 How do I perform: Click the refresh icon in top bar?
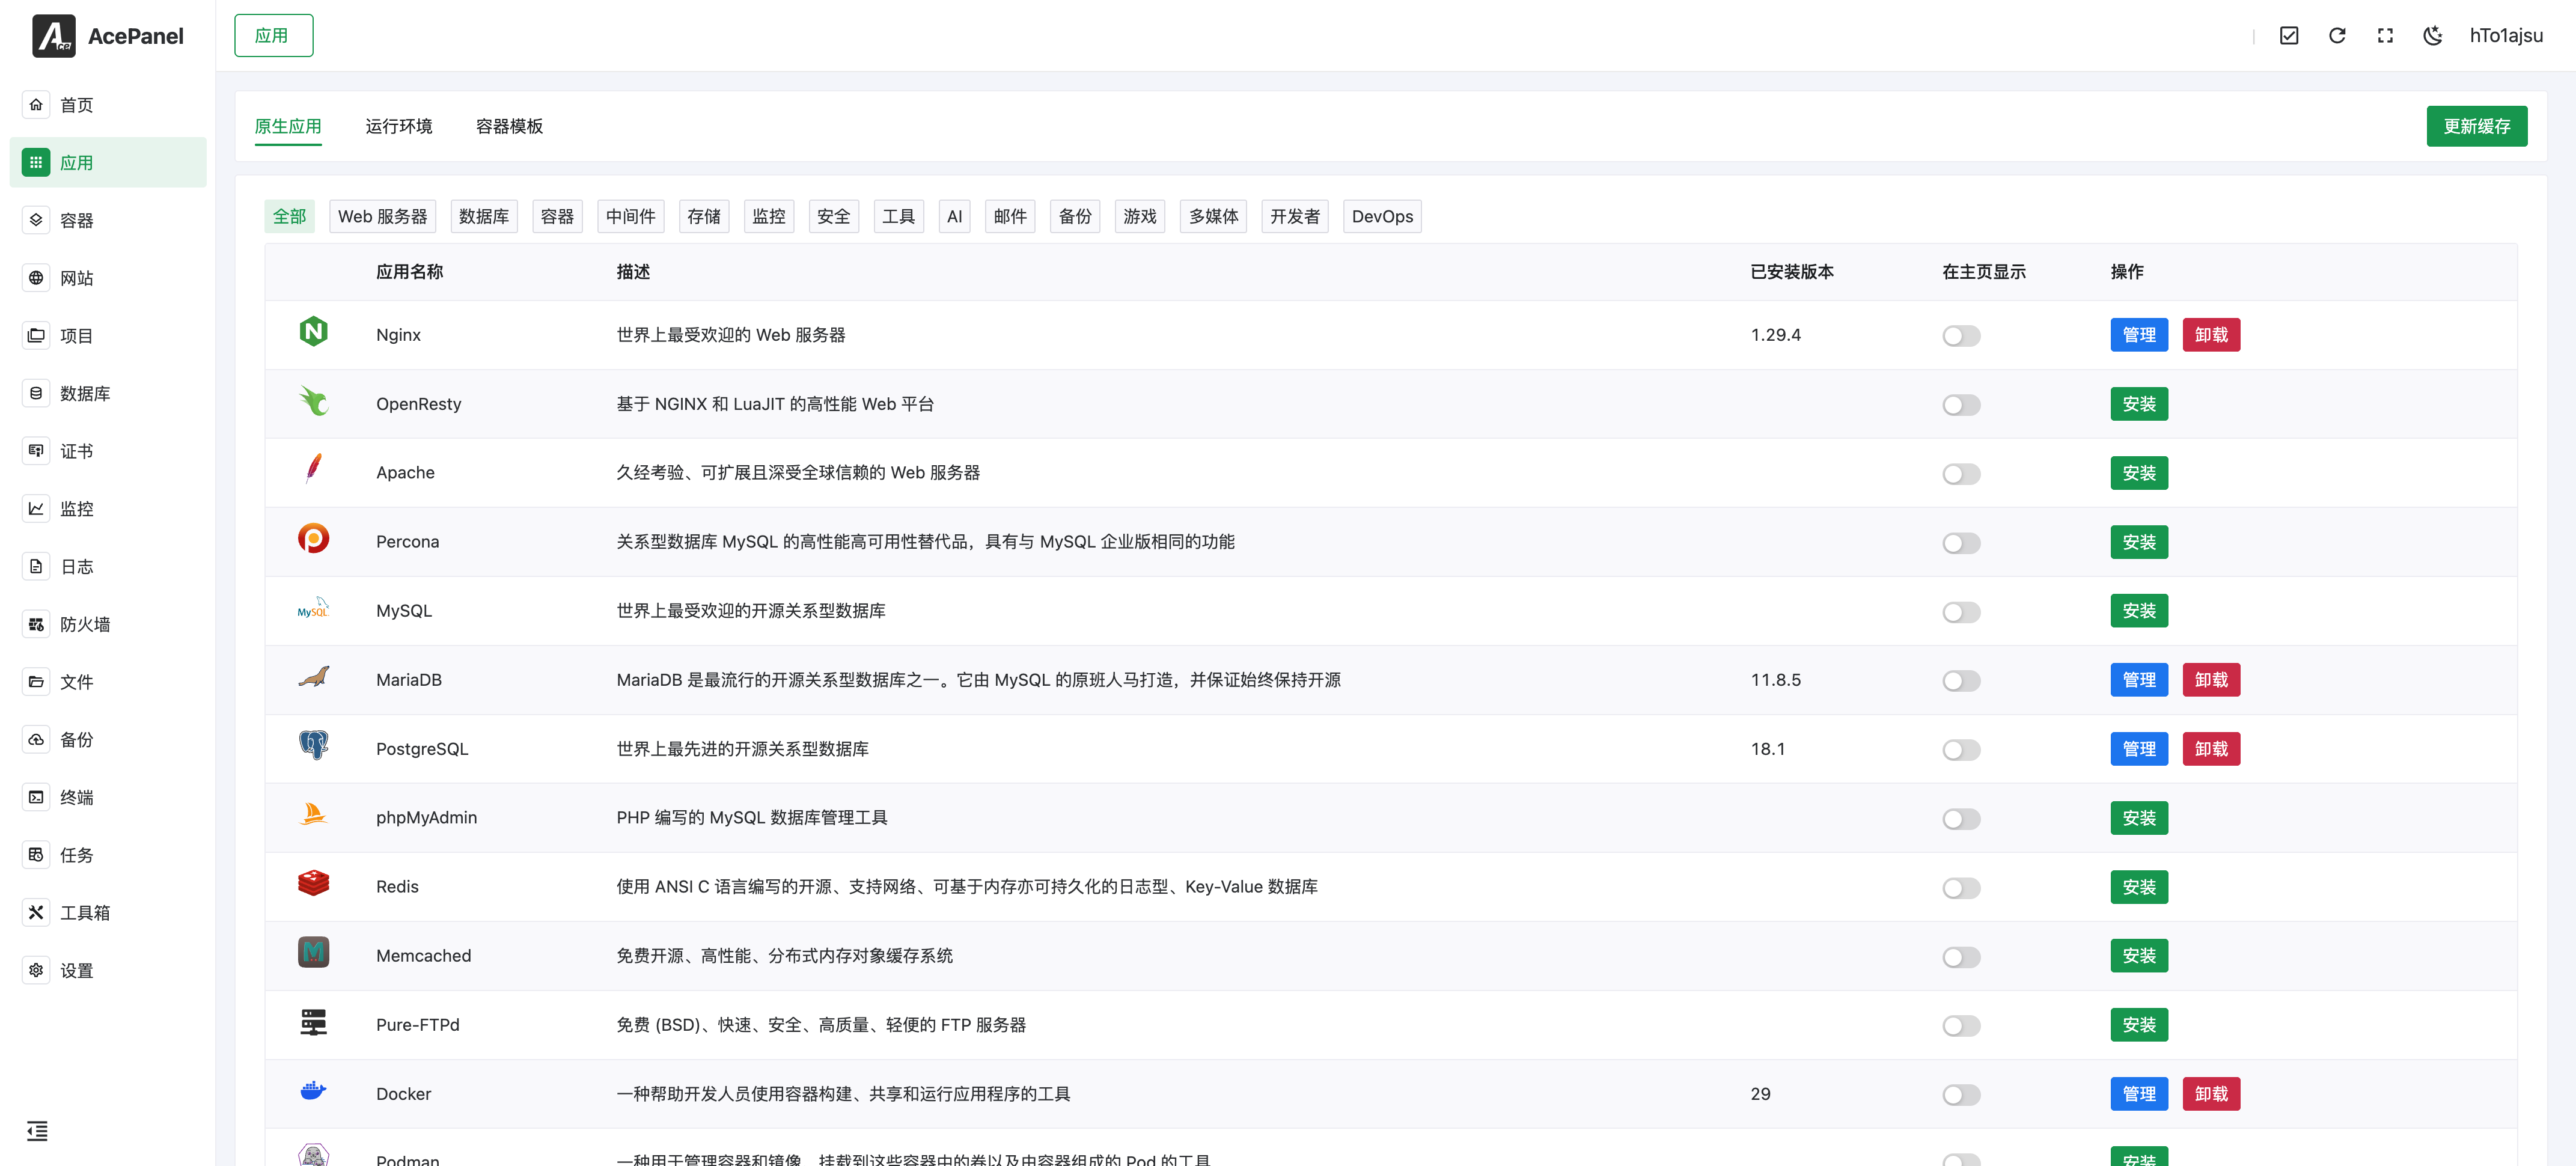[x=2336, y=36]
